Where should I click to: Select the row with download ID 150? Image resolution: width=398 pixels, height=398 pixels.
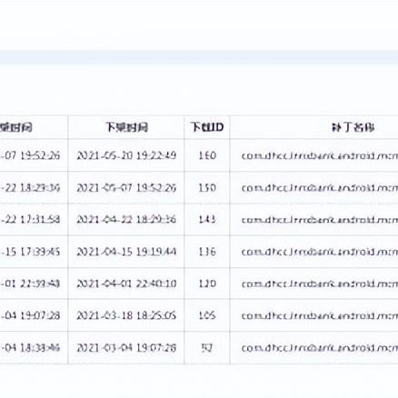point(199,187)
